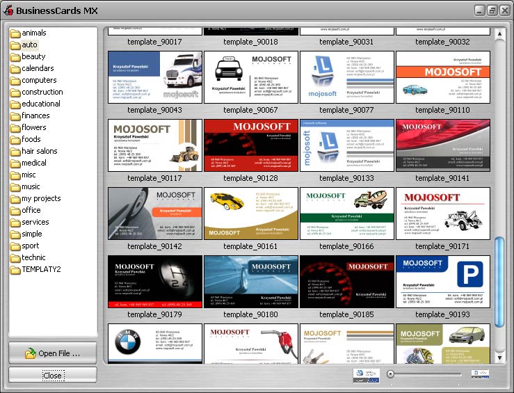The image size is (514, 393).
Task: Choose the fuel pump nozzle card thumbnail
Action: pos(251,344)
